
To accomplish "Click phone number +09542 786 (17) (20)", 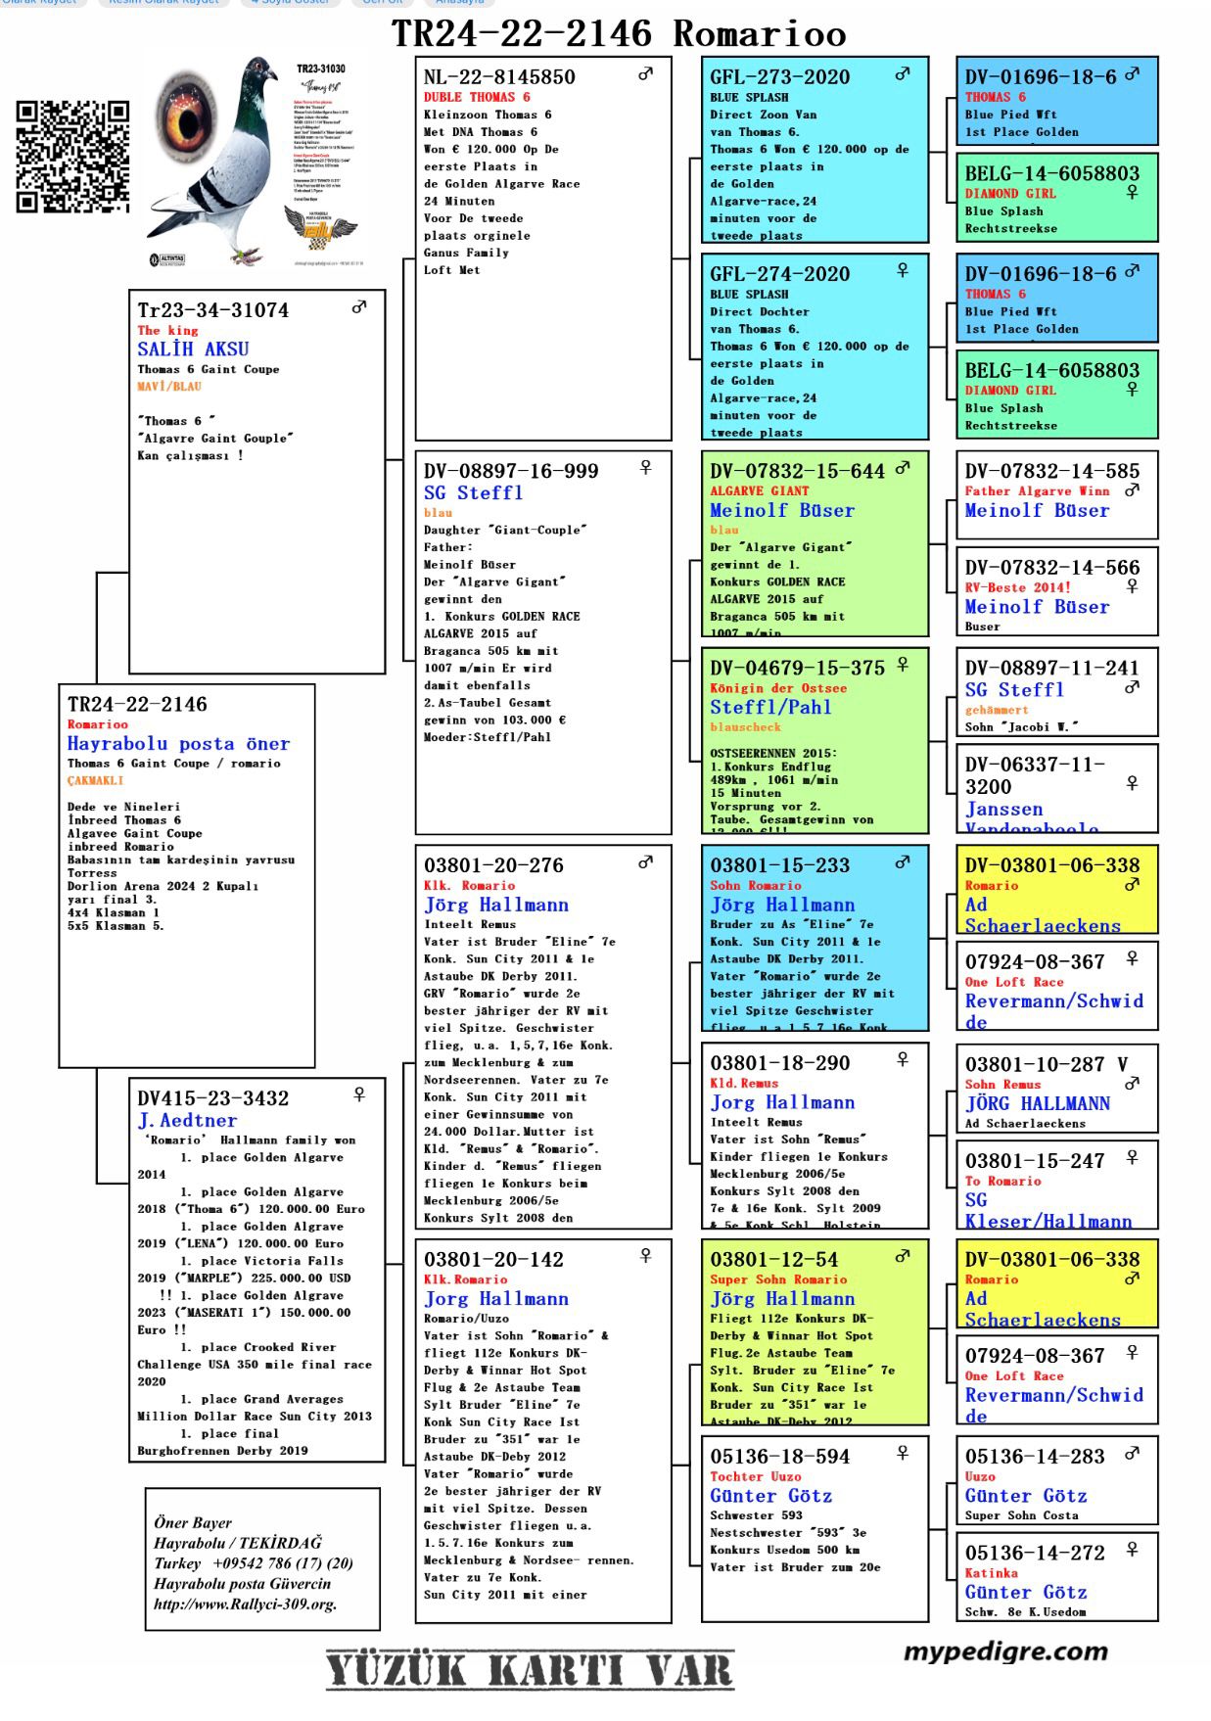I will pos(283,1564).
